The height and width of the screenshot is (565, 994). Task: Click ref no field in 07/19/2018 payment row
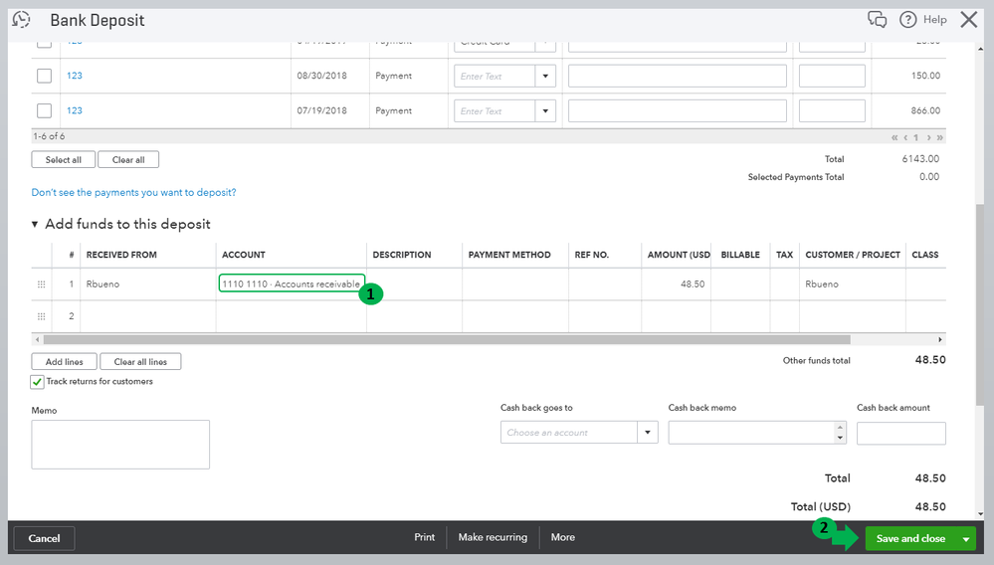832,110
